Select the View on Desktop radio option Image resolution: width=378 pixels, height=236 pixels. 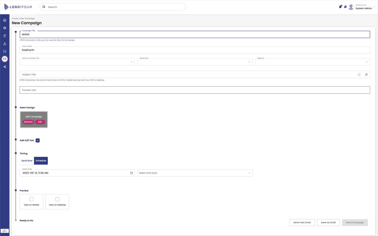[x=57, y=199]
